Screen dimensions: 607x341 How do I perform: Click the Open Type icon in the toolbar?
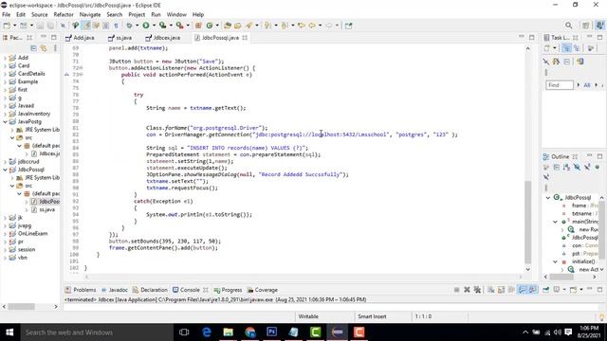[x=228, y=26]
